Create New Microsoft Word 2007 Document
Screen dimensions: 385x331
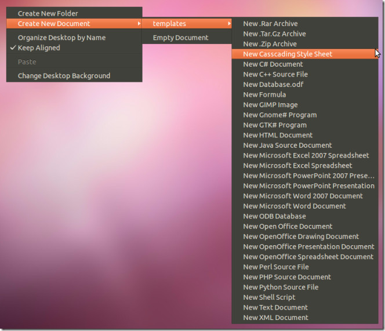305,196
